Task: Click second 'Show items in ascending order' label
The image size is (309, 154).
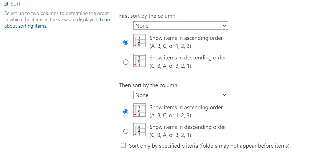Action: click(186, 108)
